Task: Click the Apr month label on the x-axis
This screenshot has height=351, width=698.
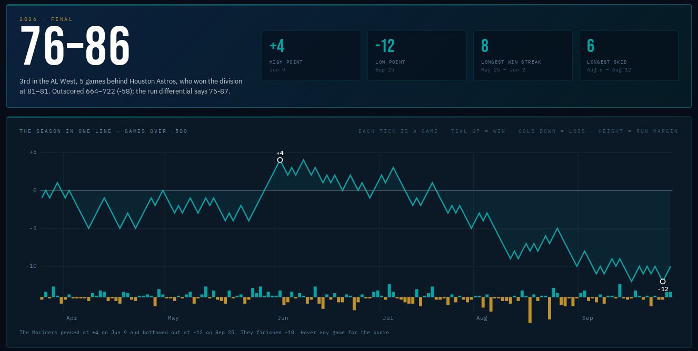Action: coord(72,318)
